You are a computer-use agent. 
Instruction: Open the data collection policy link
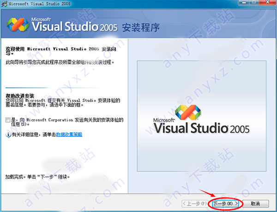pos(69,134)
